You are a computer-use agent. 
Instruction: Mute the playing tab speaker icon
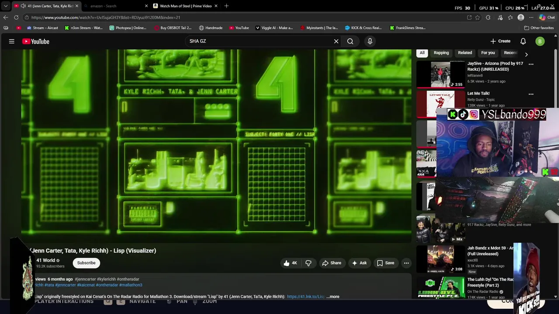point(23,6)
